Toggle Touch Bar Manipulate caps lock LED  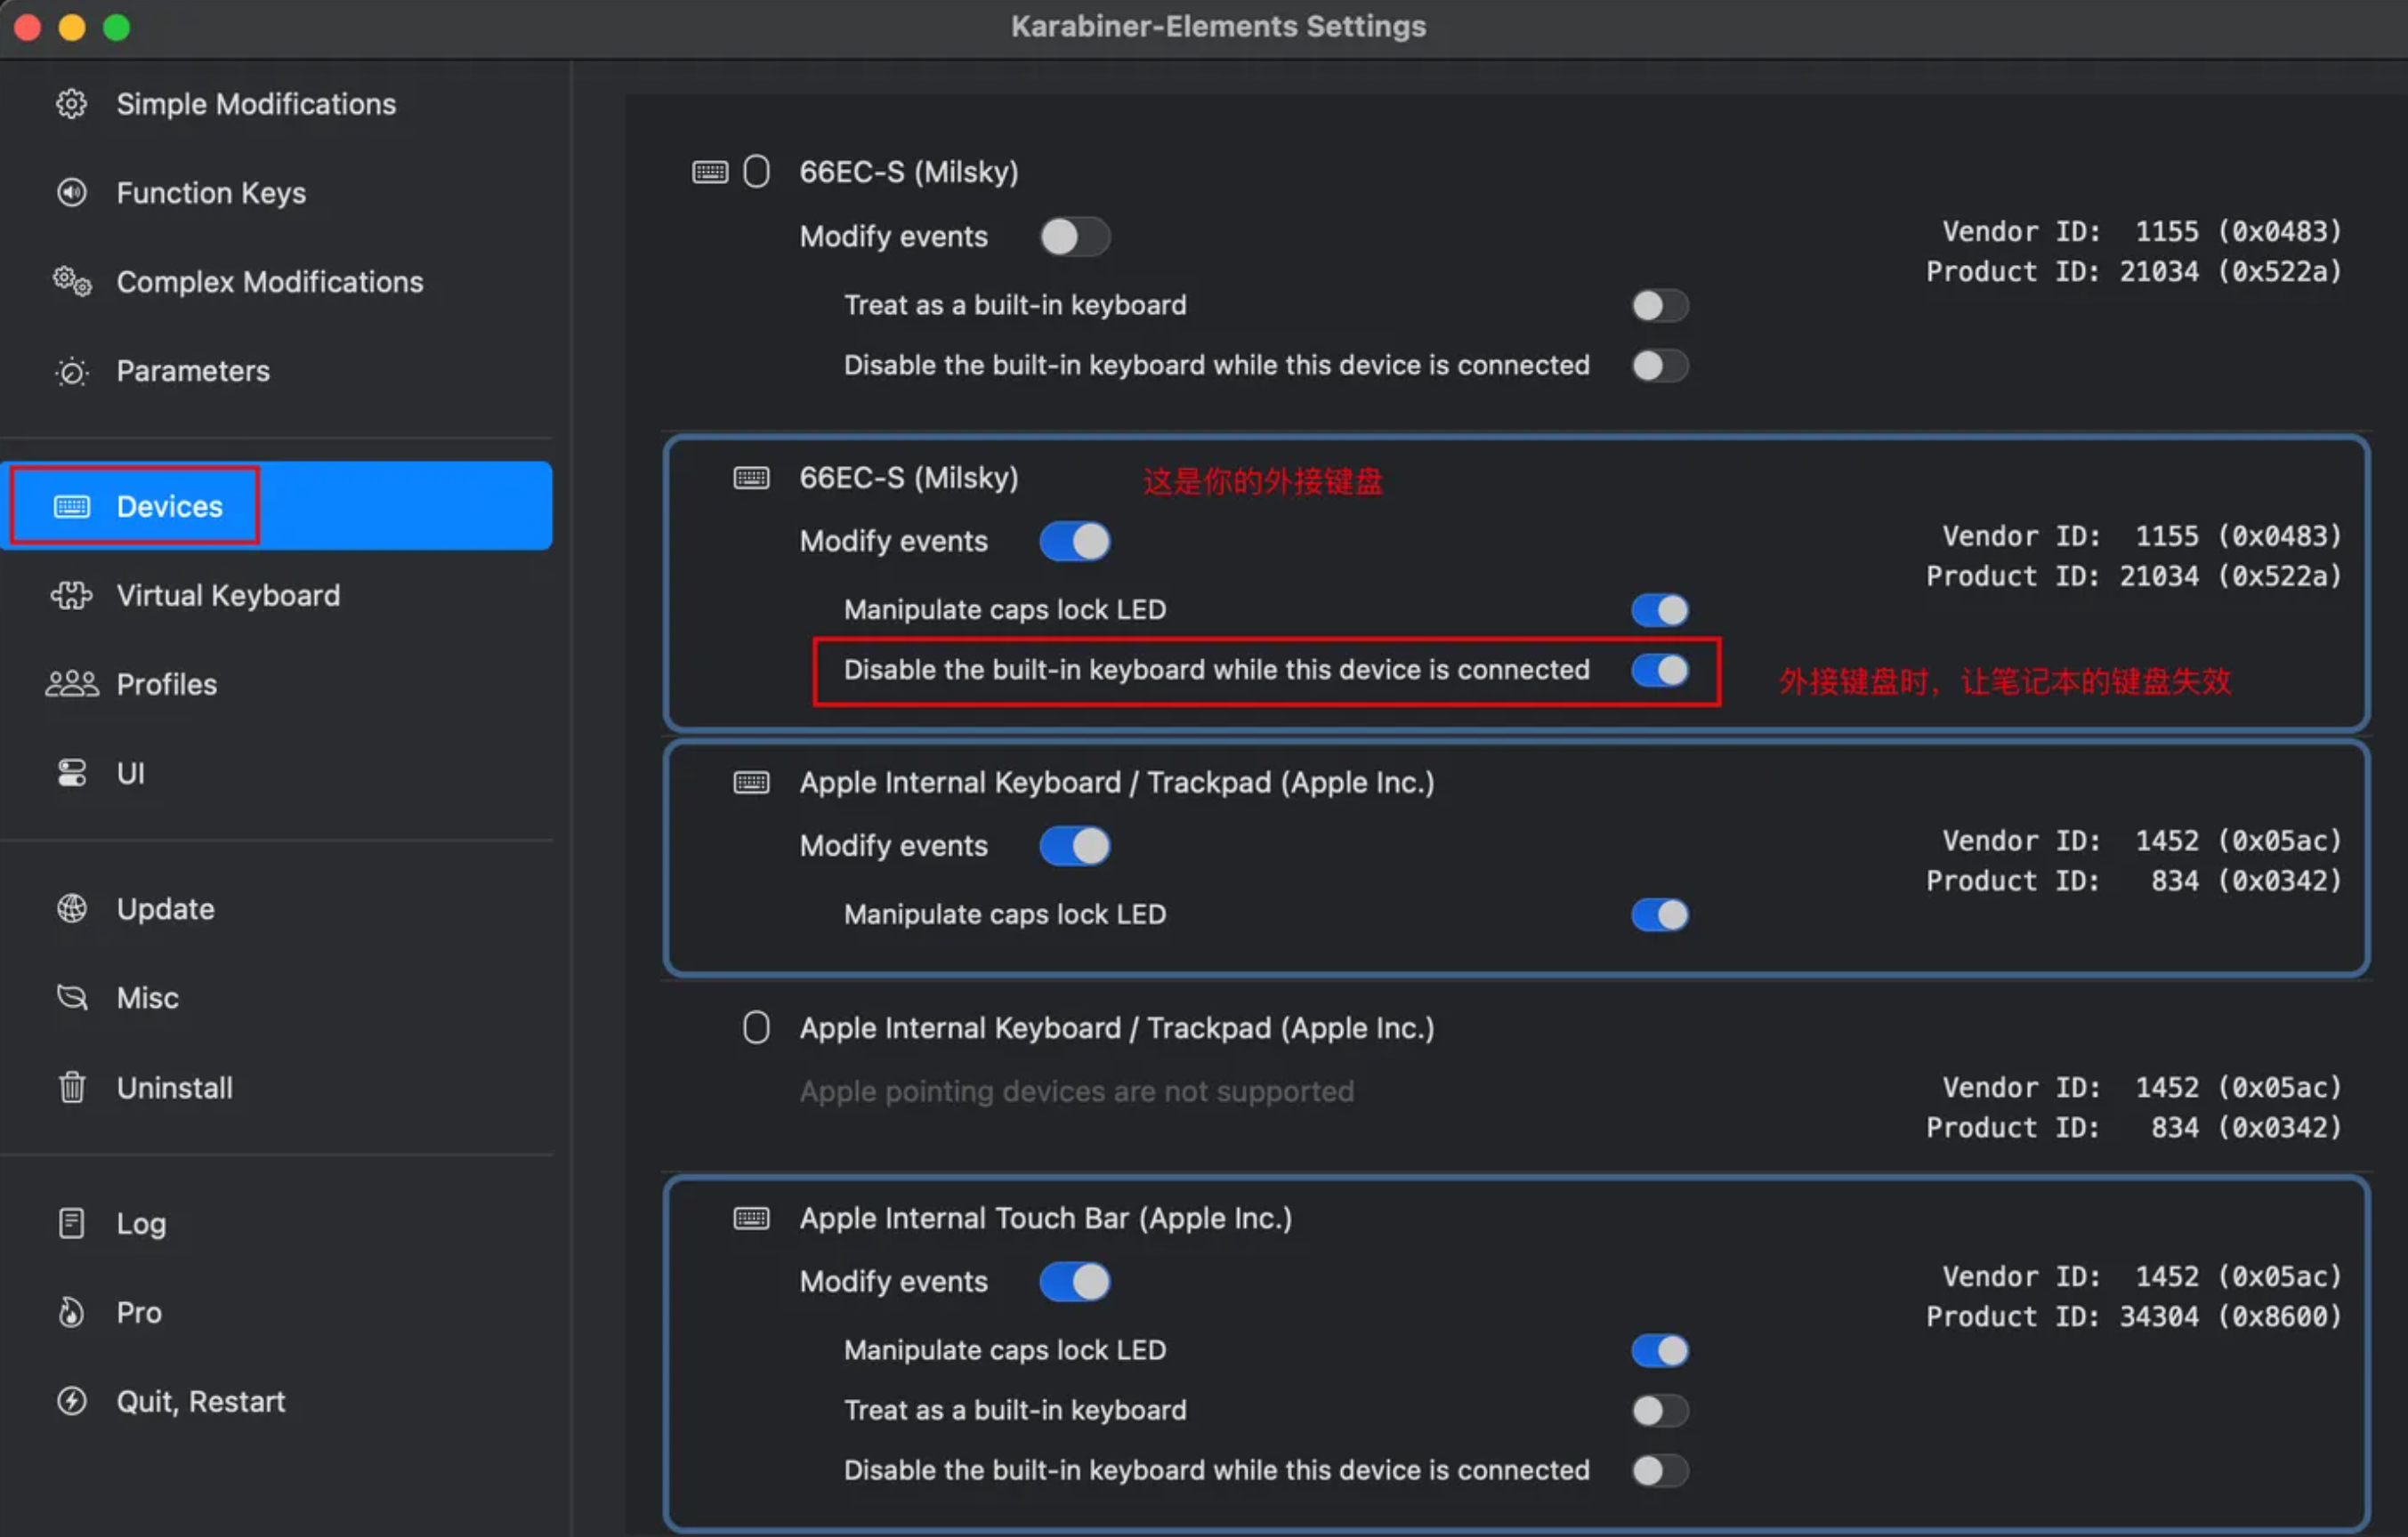click(1659, 1350)
